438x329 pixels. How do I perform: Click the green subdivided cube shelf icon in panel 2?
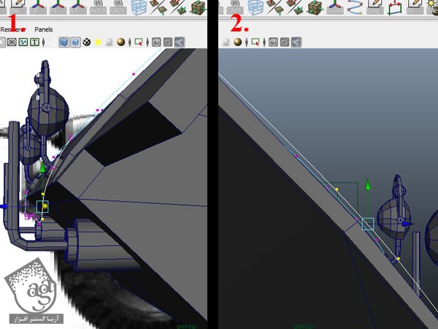pyautogui.click(x=315, y=7)
